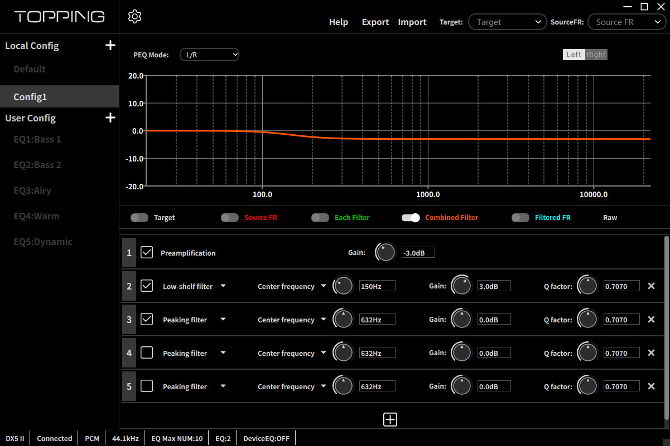
Task: Select the EQ3:Airy preset
Action: point(32,190)
